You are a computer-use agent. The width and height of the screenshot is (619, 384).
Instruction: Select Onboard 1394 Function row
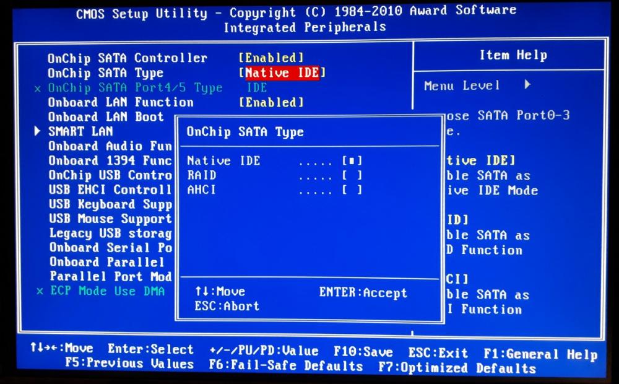pos(110,161)
